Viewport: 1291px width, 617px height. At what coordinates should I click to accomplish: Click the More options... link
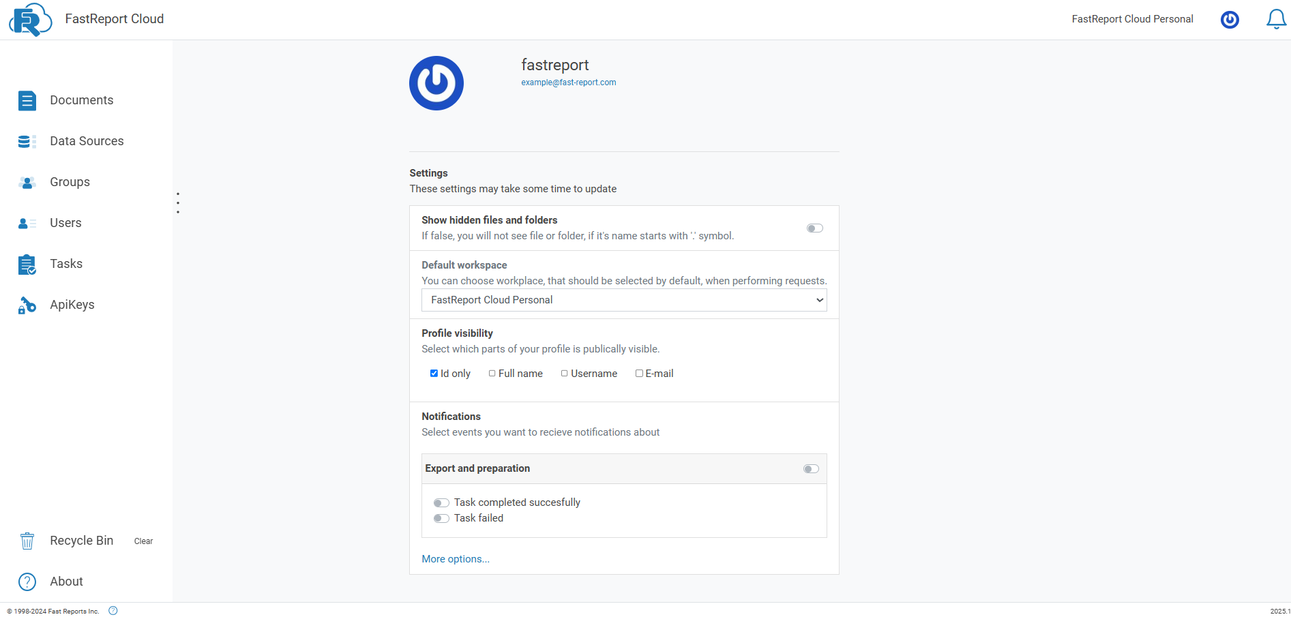coord(456,559)
